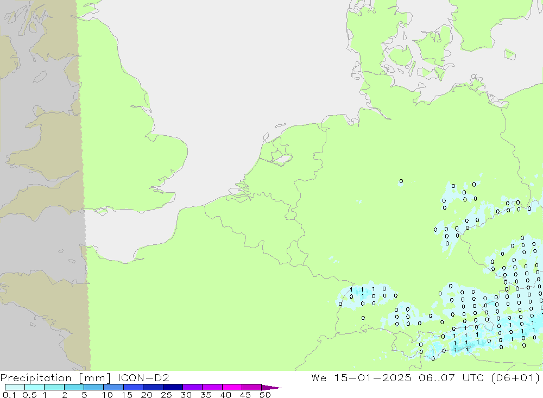This screenshot has width=543, height=398.
Task: Click the IJsselmeer lake in the Netherlands
Action: (x=283, y=160)
